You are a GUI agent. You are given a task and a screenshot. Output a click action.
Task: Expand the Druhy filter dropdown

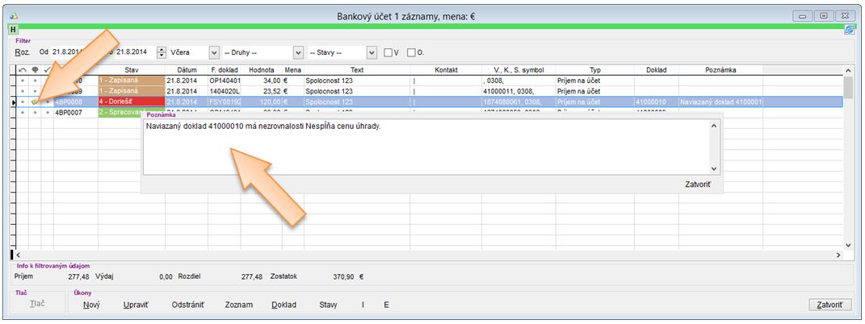point(298,52)
